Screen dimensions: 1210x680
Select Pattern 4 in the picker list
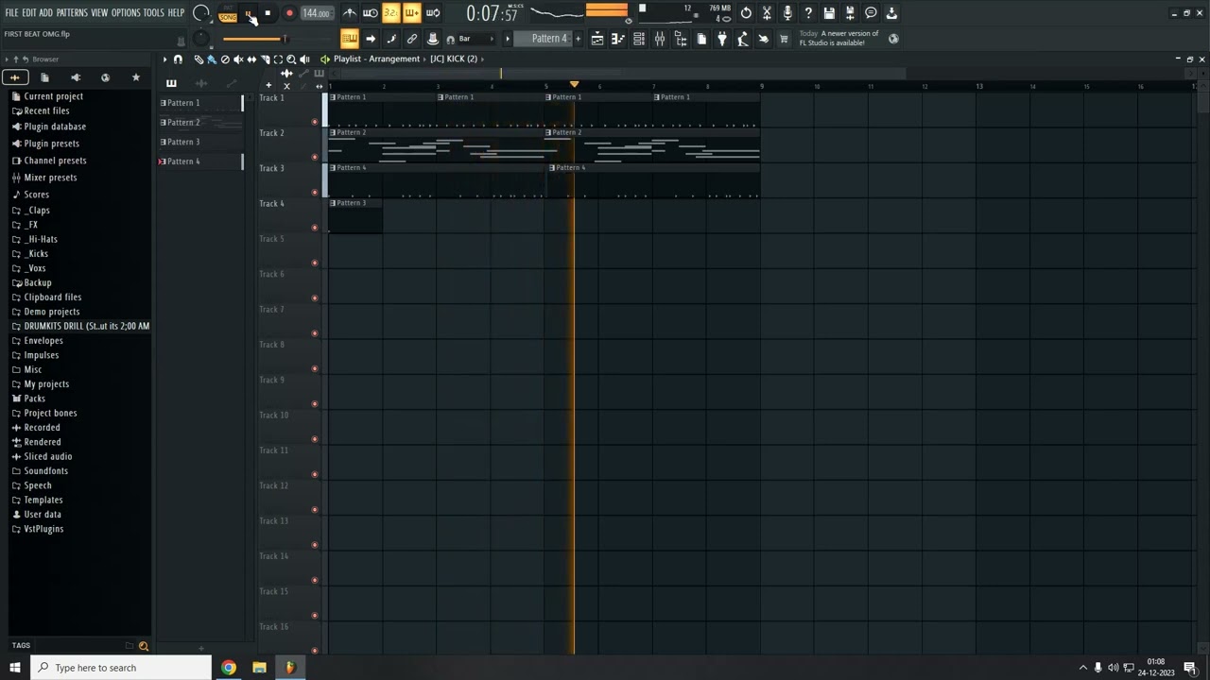click(200, 161)
